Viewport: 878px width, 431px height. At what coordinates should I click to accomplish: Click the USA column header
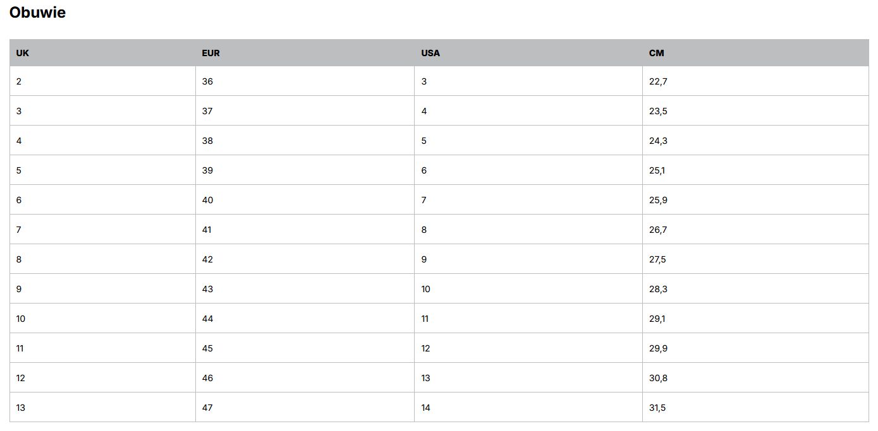pyautogui.click(x=430, y=53)
